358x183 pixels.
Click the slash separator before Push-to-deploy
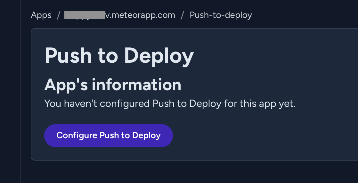182,15
